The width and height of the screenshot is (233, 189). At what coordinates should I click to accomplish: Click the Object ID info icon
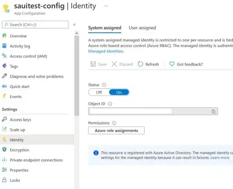click(x=110, y=104)
